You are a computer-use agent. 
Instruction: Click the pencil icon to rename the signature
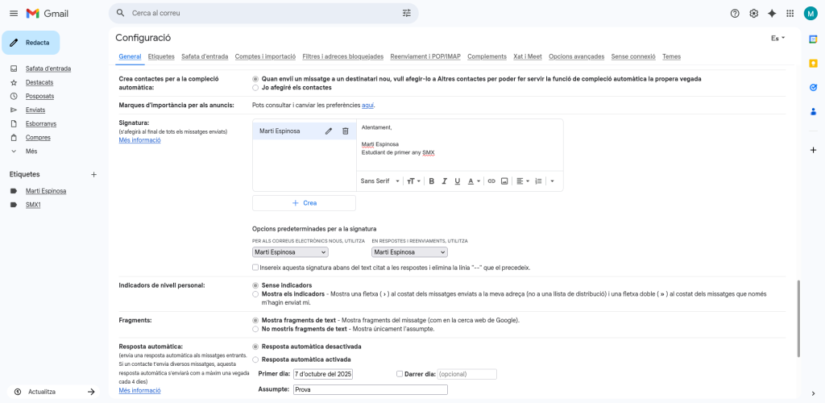(x=329, y=131)
